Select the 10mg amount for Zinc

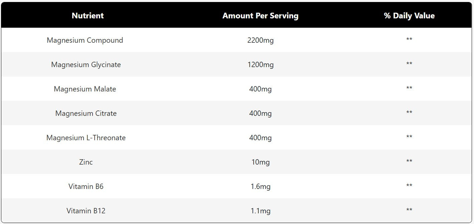point(260,162)
